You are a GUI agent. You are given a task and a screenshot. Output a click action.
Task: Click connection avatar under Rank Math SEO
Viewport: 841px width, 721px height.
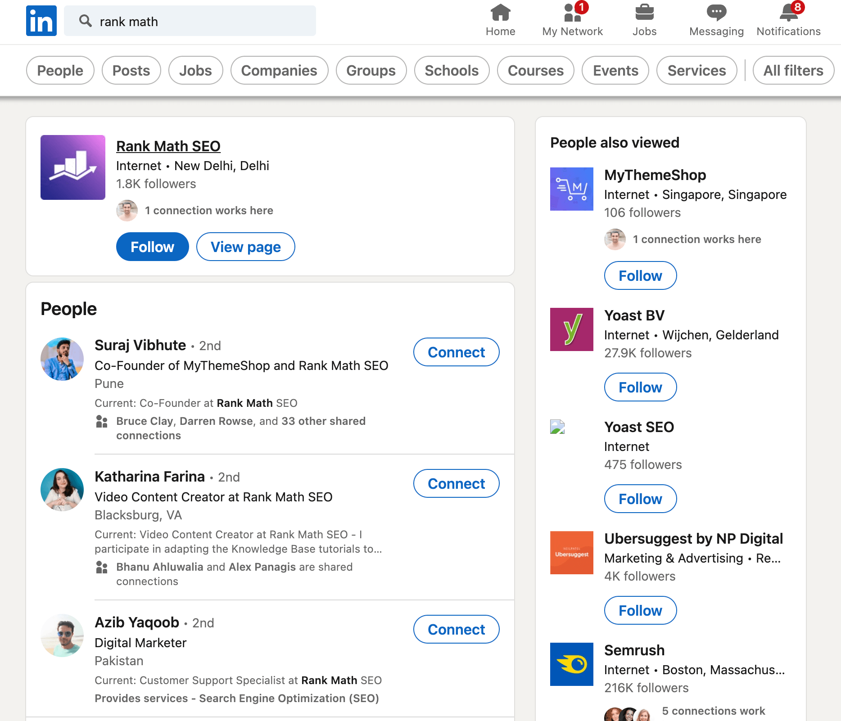click(x=127, y=211)
